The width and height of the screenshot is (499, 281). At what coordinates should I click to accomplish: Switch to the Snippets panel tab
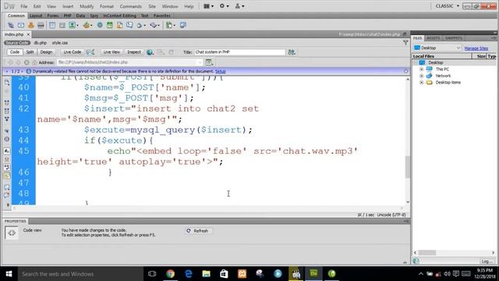pos(454,38)
